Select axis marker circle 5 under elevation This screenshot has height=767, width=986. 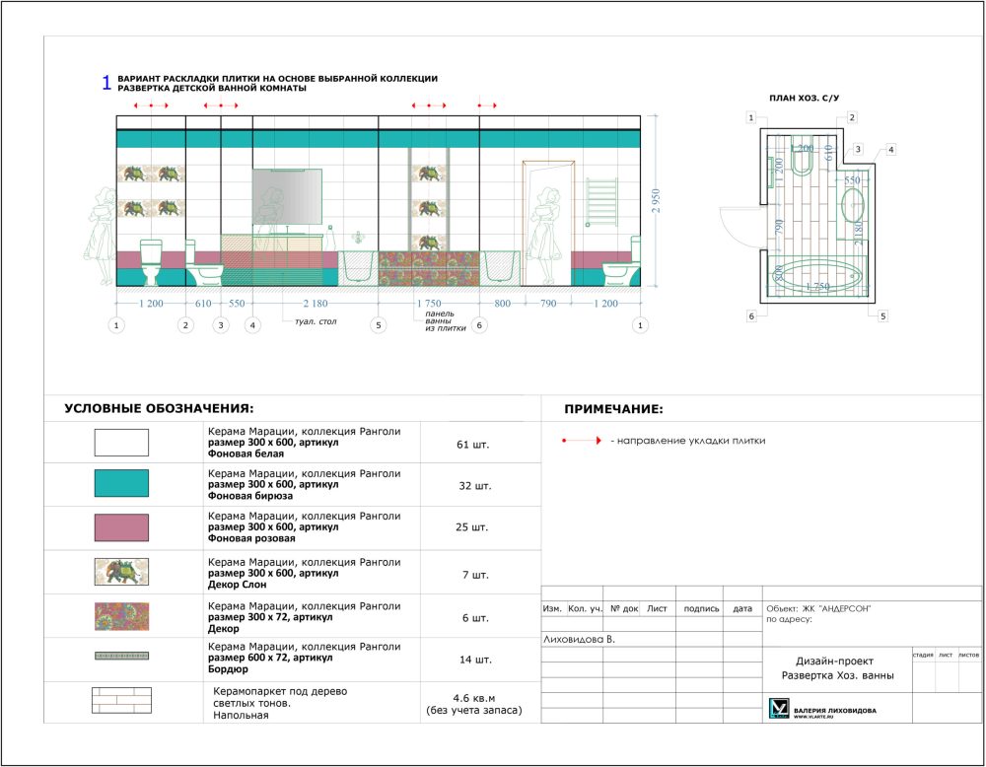click(x=379, y=324)
